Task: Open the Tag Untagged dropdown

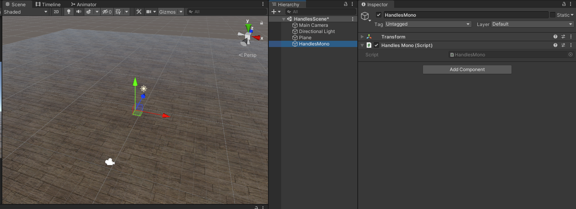Action: click(x=428, y=24)
